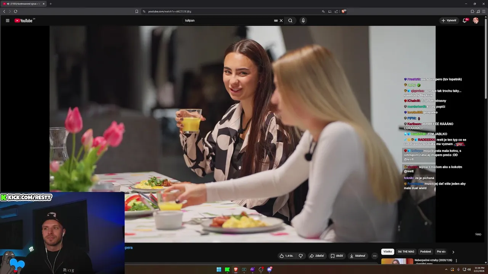This screenshot has height=274, width=488.
Task: Close the Kontroverzní výzva tab
Action: coord(43,4)
